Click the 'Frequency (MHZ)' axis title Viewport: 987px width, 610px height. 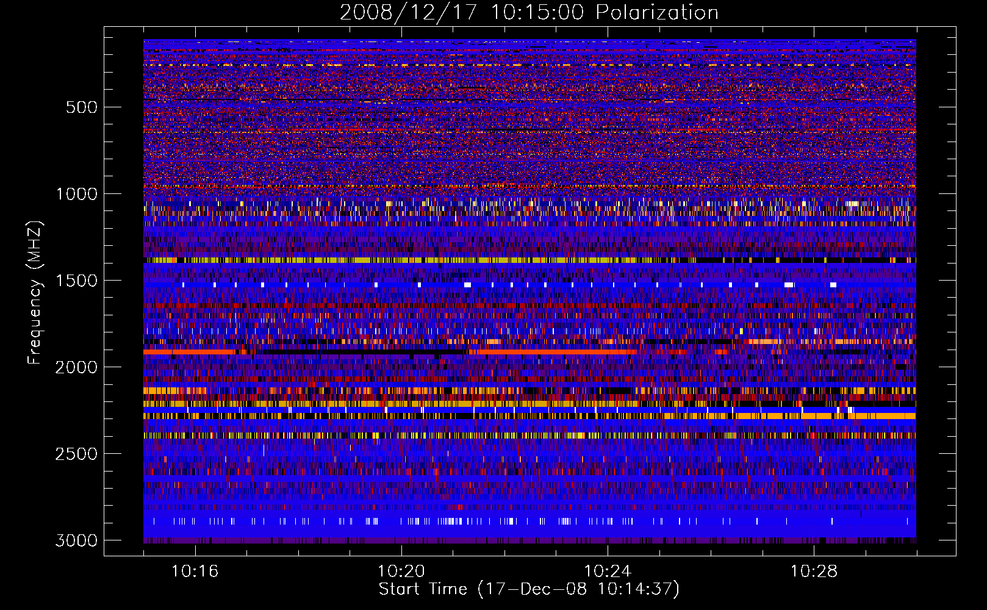(x=35, y=293)
